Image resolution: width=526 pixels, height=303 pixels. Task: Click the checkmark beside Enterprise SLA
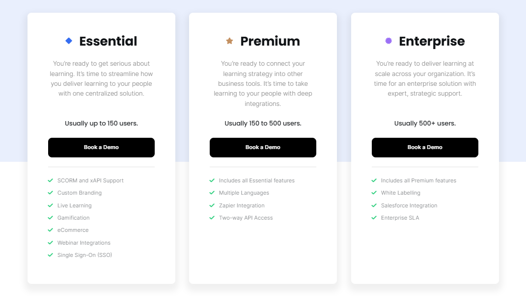(x=374, y=217)
